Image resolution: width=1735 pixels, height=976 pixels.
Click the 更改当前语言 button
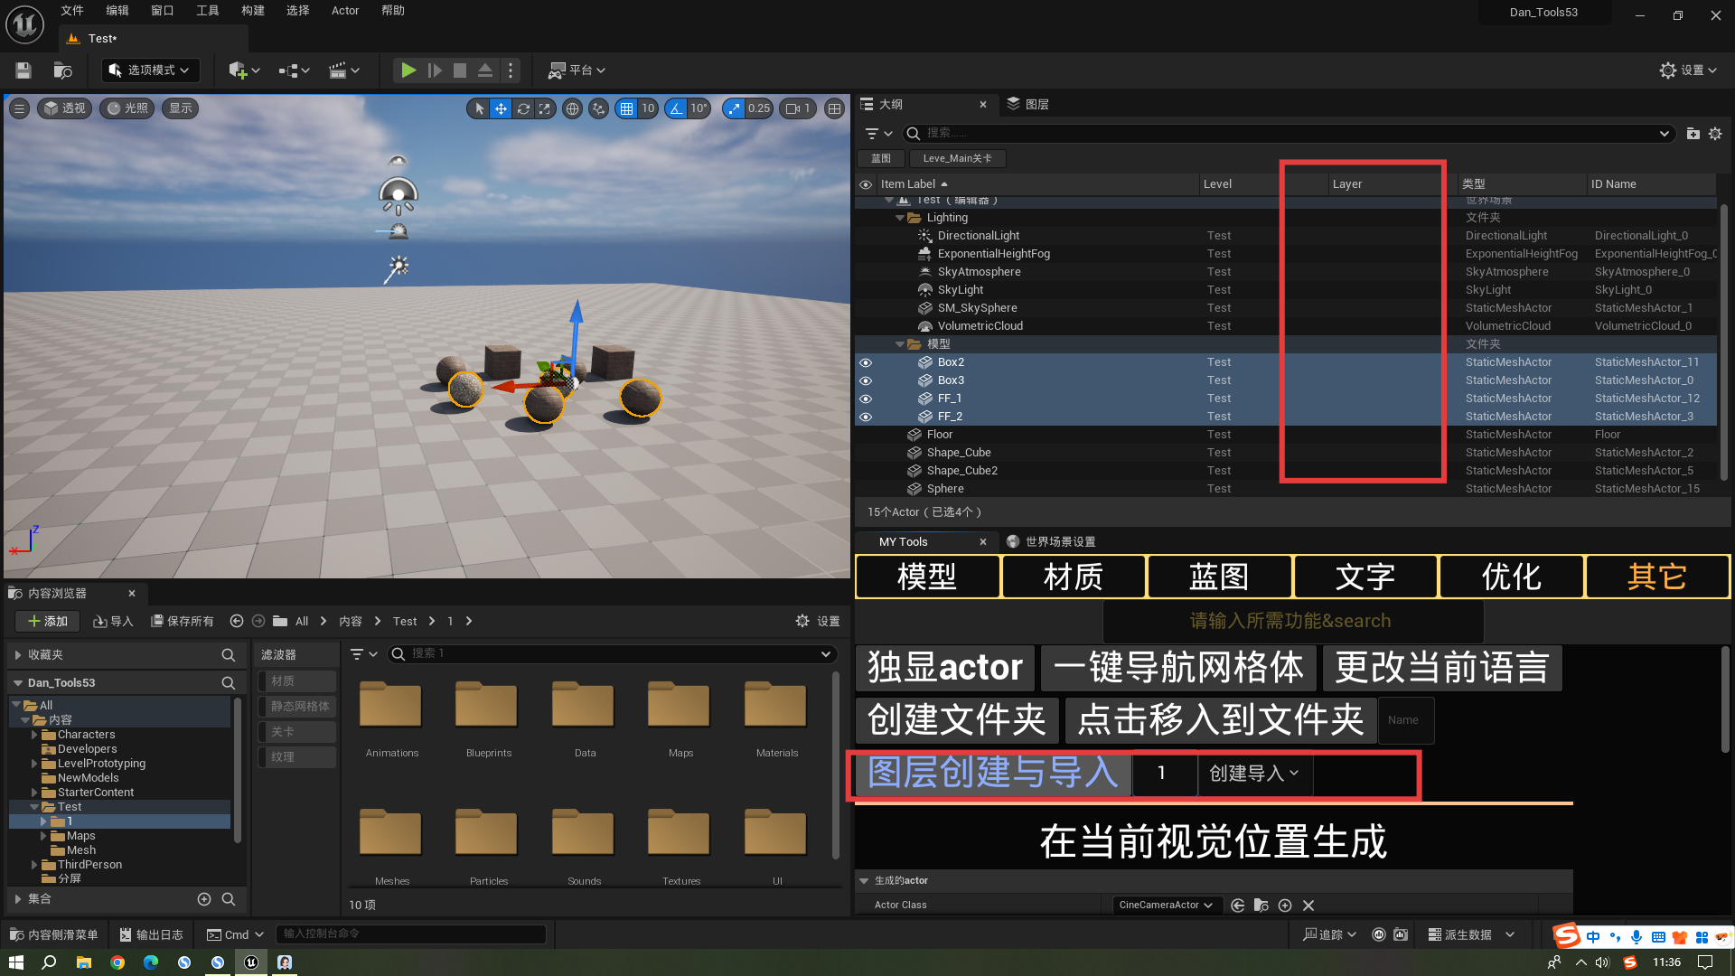pos(1442,668)
